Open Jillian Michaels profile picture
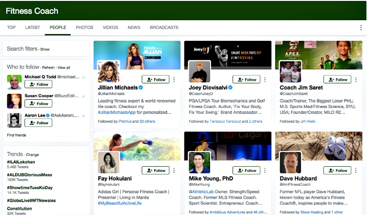 point(108,72)
